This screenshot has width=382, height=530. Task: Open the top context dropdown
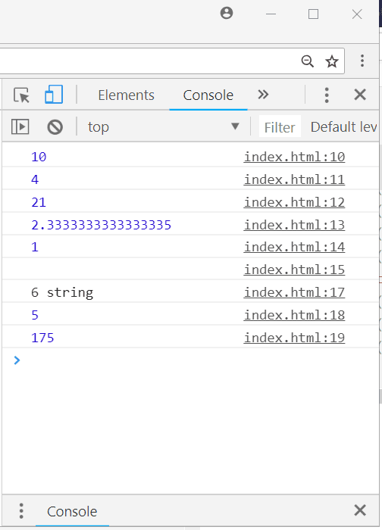tap(164, 127)
